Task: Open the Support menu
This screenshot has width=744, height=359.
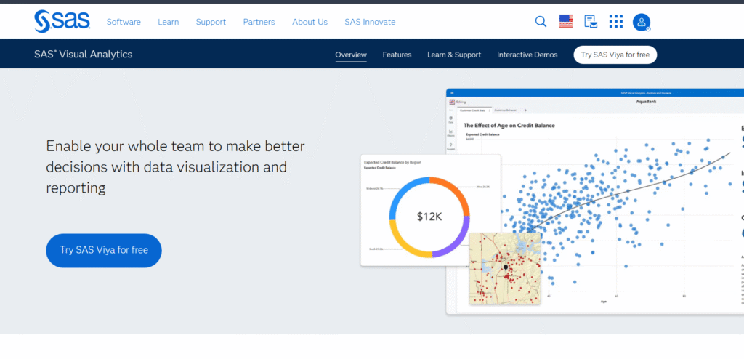Action: (x=211, y=22)
